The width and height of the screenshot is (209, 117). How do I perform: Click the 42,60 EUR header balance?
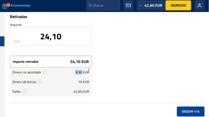[x=153, y=6]
